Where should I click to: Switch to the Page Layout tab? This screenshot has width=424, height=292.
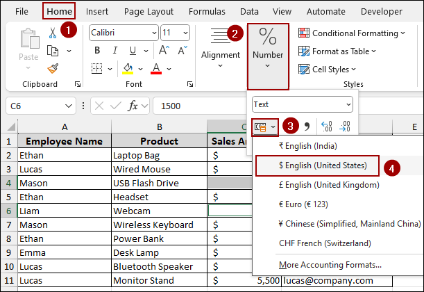149,11
